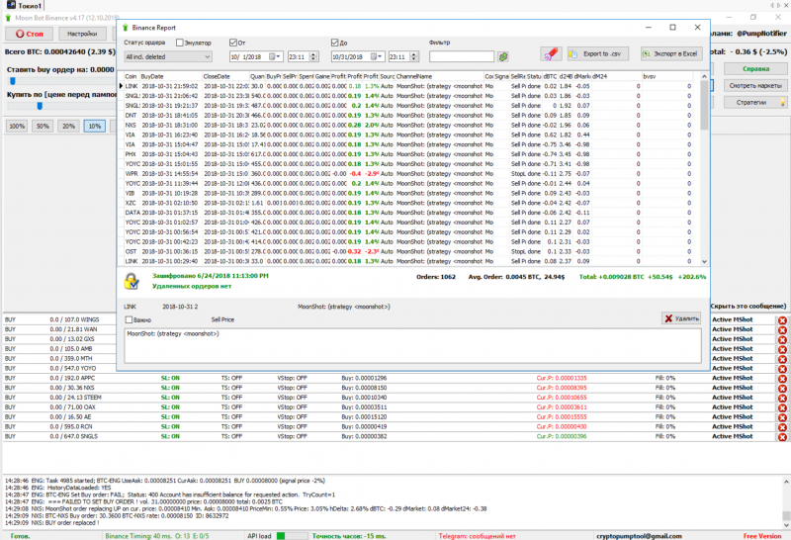Click the green refresh filter icon
Image resolution: width=791 pixels, height=540 pixels.
503,56
